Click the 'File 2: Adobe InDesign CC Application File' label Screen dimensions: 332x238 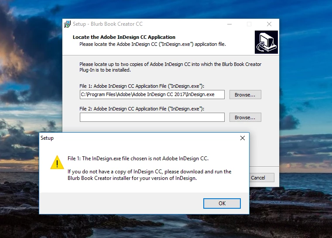pos(142,109)
